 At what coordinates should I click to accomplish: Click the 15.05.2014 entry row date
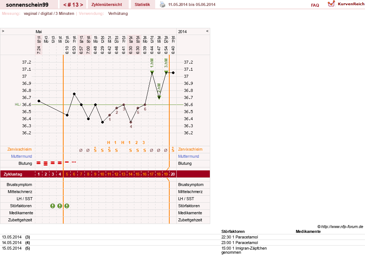[12, 248]
